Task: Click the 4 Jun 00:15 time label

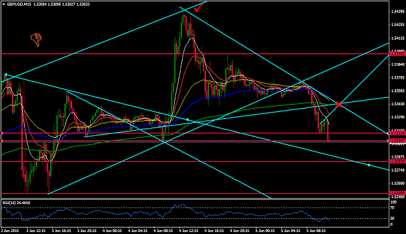Action: point(112,230)
